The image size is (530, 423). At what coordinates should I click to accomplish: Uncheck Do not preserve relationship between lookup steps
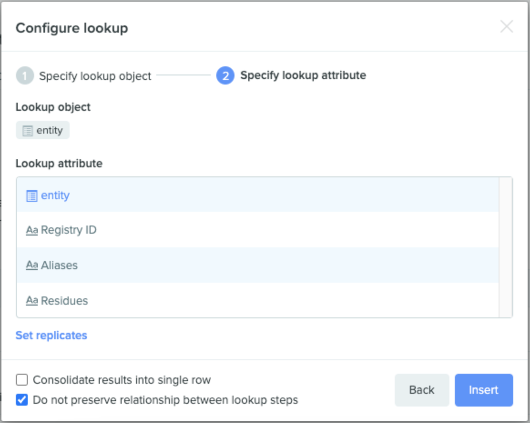[x=22, y=400]
